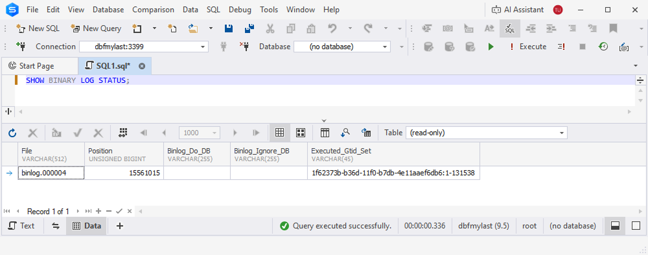Screen dimensions: 648x255
Task: Open the File menu
Action: click(x=32, y=10)
